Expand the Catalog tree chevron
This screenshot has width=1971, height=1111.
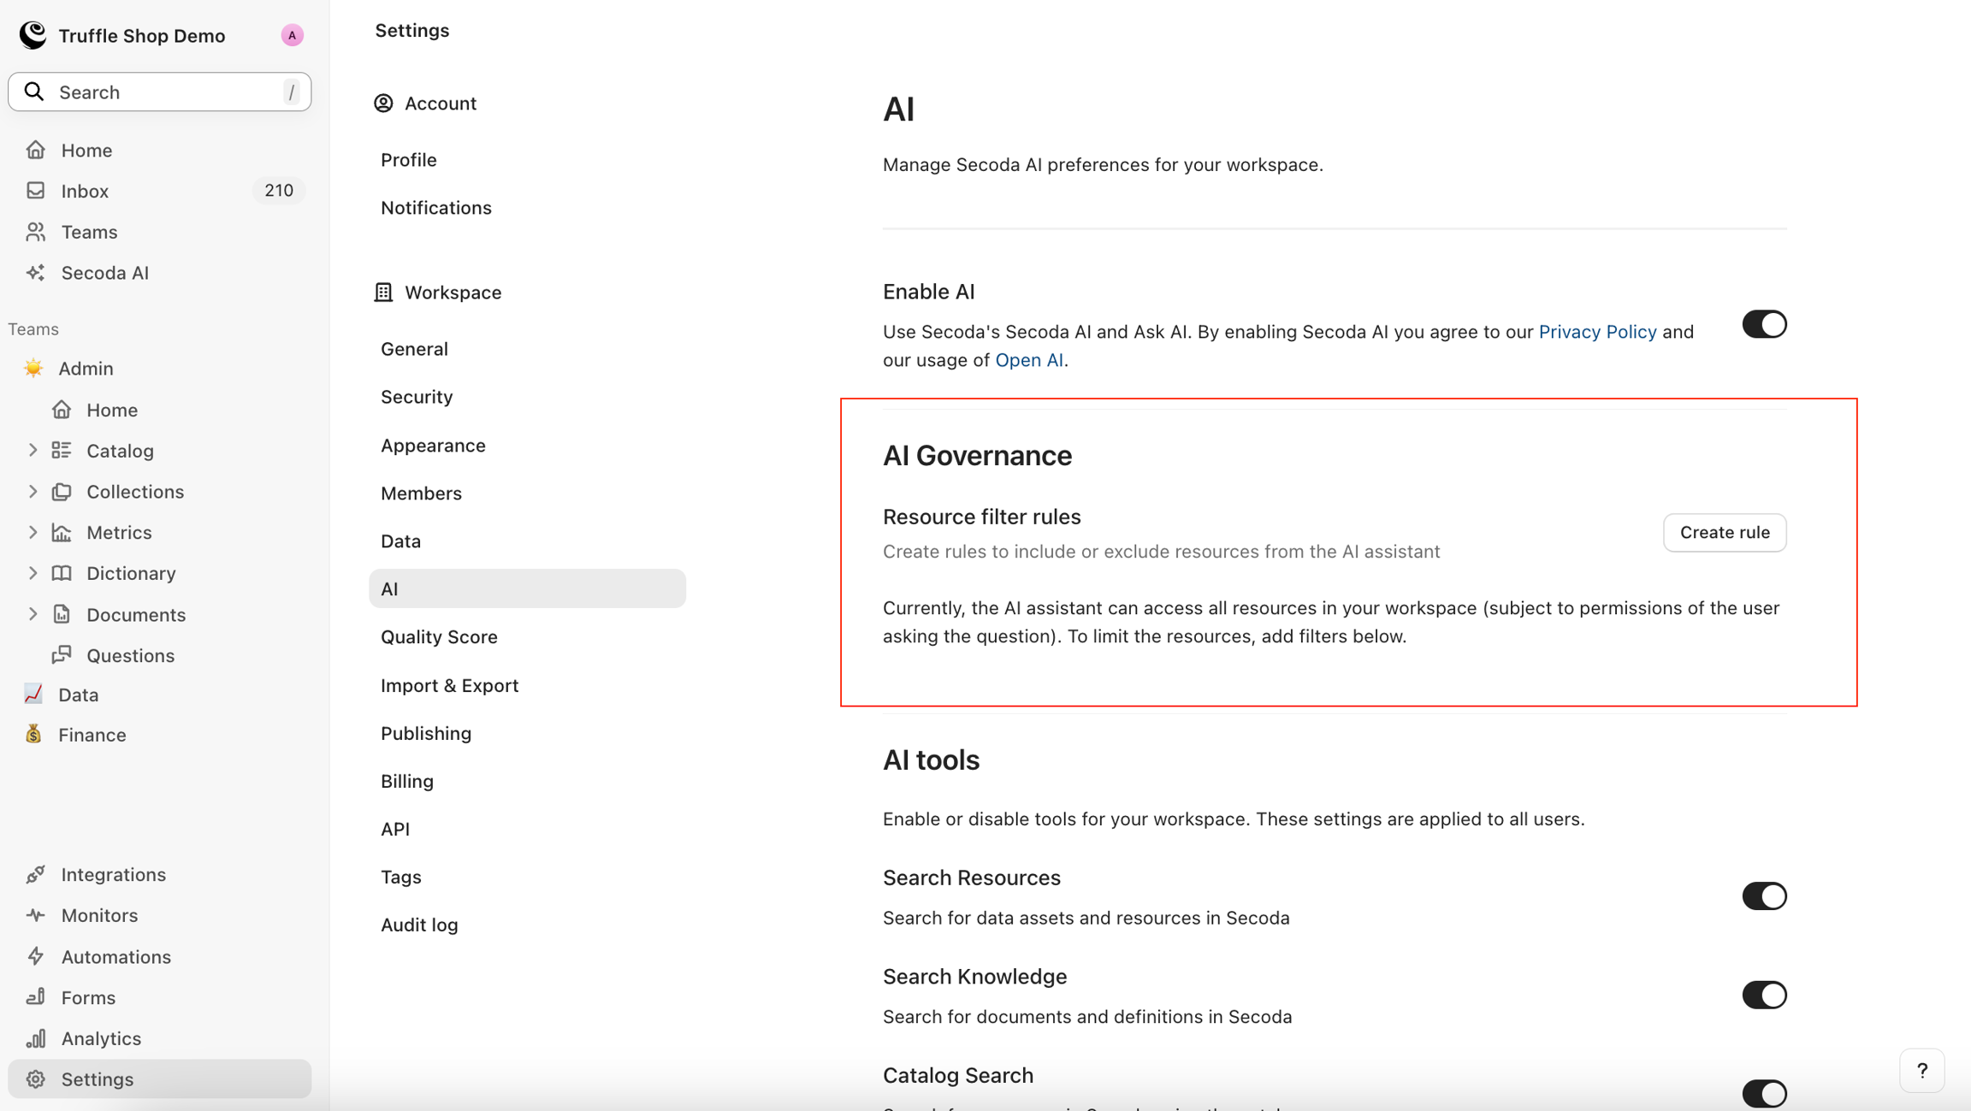pyautogui.click(x=33, y=451)
